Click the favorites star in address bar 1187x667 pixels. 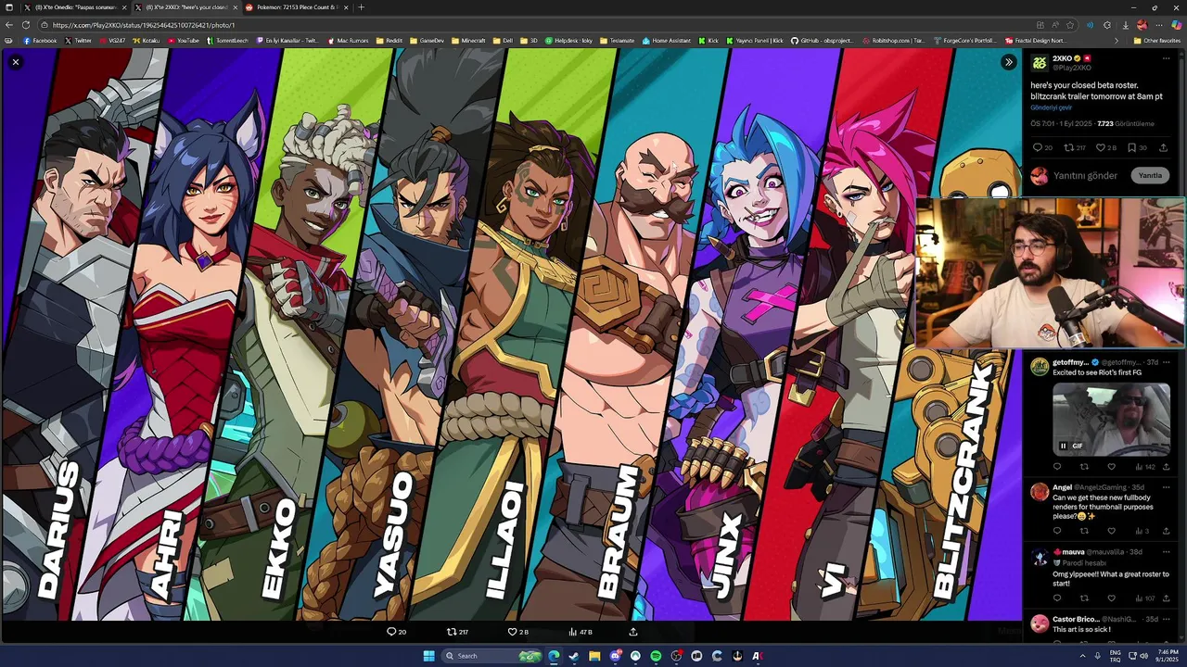tap(1071, 25)
